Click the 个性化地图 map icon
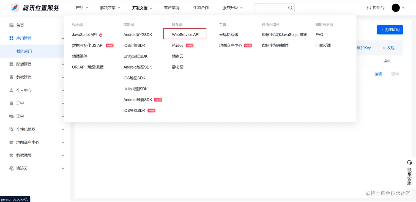416x202 pixels. [x=11, y=129]
